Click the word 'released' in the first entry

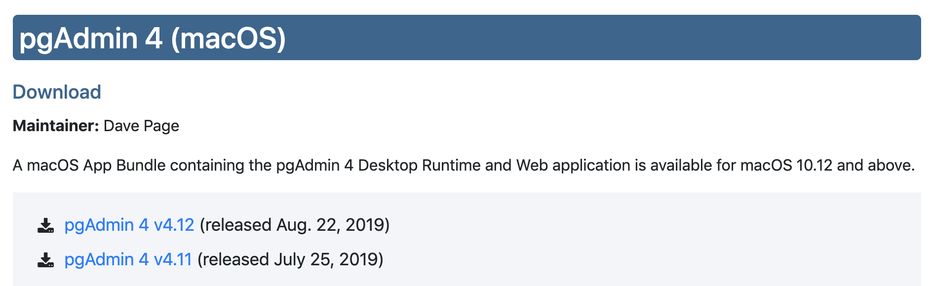(238, 225)
